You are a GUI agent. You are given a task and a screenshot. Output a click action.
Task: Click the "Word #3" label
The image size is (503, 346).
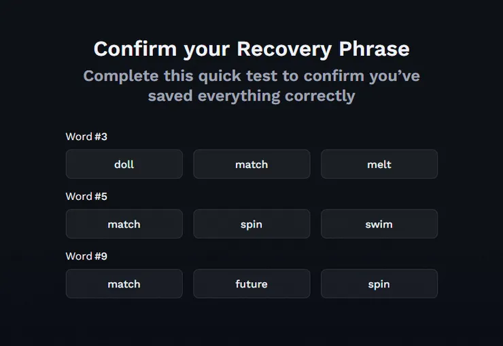(86, 137)
